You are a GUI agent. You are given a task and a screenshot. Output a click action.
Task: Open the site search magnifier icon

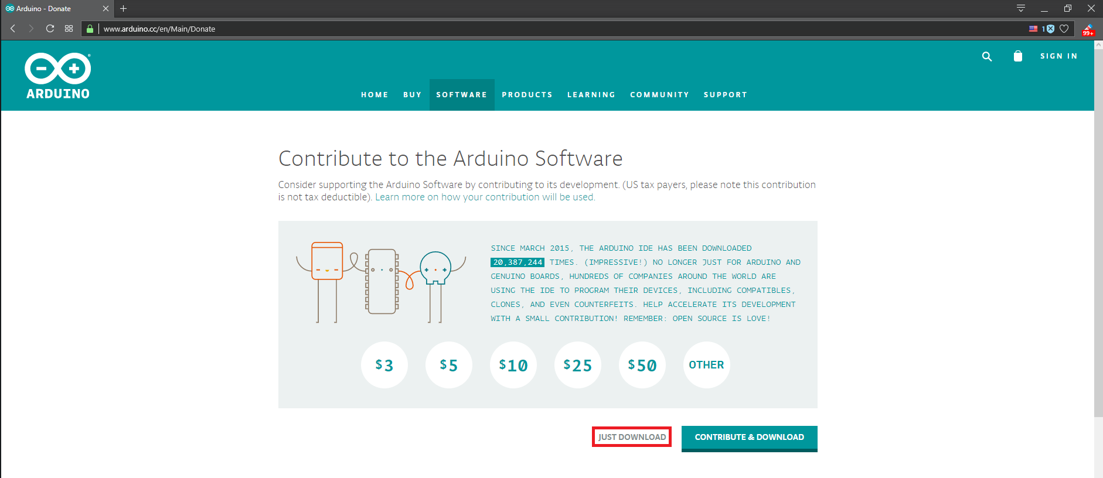987,56
